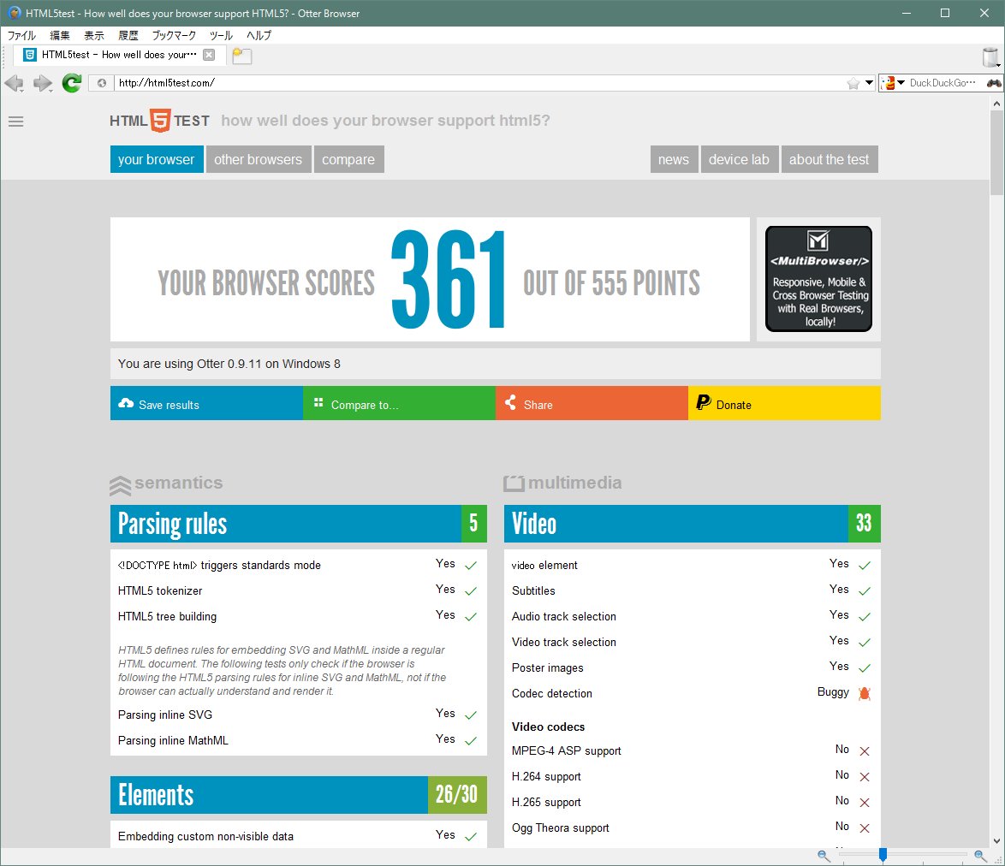The width and height of the screenshot is (1005, 866).
Task: Click the Compare to... button
Action: pyautogui.click(x=399, y=404)
